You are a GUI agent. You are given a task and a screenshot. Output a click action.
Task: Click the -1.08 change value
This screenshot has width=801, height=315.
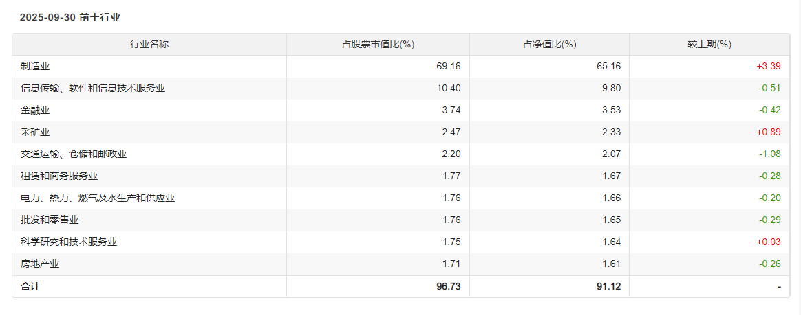pyautogui.click(x=769, y=154)
